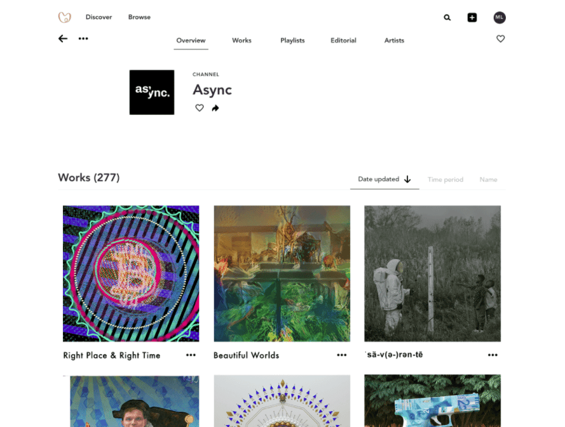Open options menu for sä-v(ə)-rən-tē
565x427 pixels.
pyautogui.click(x=493, y=355)
